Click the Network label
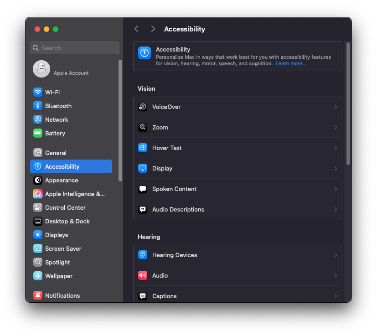The width and height of the screenshot is (377, 336). pyautogui.click(x=57, y=119)
